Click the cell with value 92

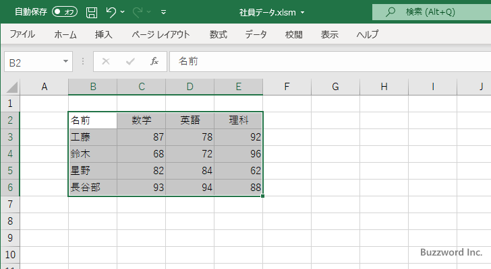[x=238, y=137]
